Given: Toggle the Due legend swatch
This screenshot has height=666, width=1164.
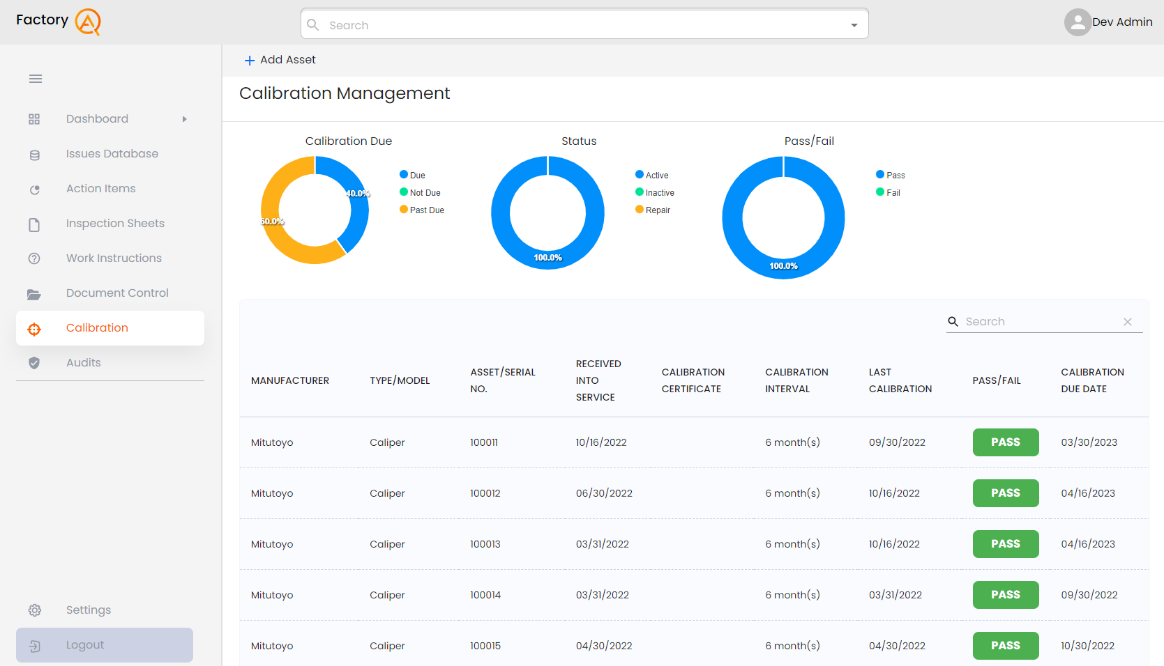Looking at the screenshot, I should [x=404, y=174].
